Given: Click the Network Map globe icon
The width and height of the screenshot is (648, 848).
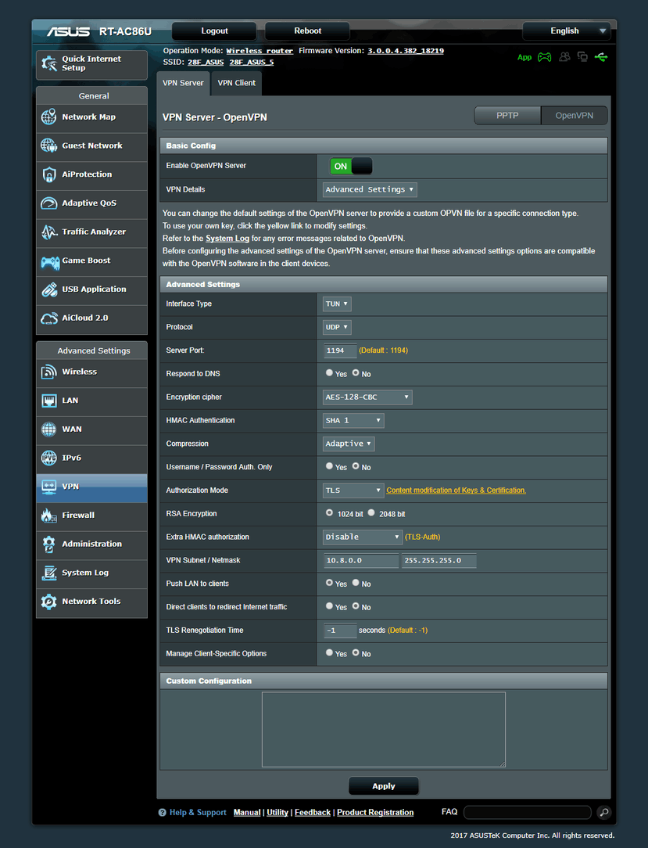Looking at the screenshot, I should point(48,117).
